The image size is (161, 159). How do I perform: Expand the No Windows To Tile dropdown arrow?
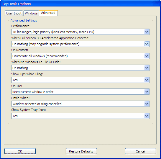(x=147, y=68)
